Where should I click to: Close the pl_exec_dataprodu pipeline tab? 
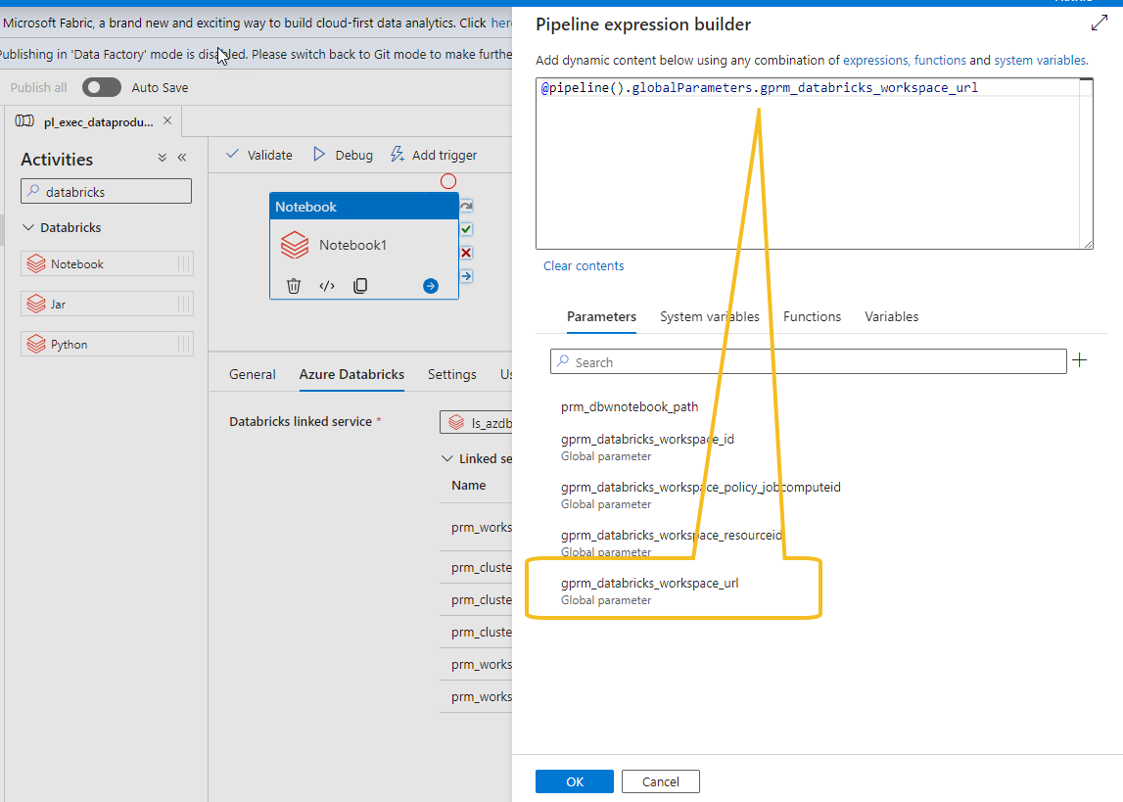pyautogui.click(x=167, y=121)
